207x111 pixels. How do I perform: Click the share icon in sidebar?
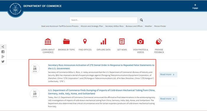coord(3,47)
